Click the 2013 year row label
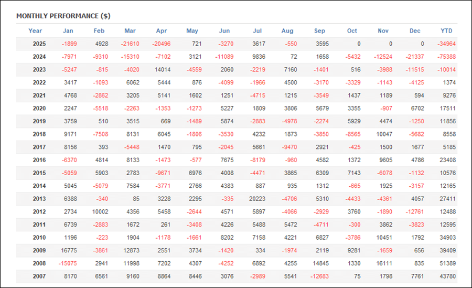This screenshot has height=288, width=472. point(39,199)
